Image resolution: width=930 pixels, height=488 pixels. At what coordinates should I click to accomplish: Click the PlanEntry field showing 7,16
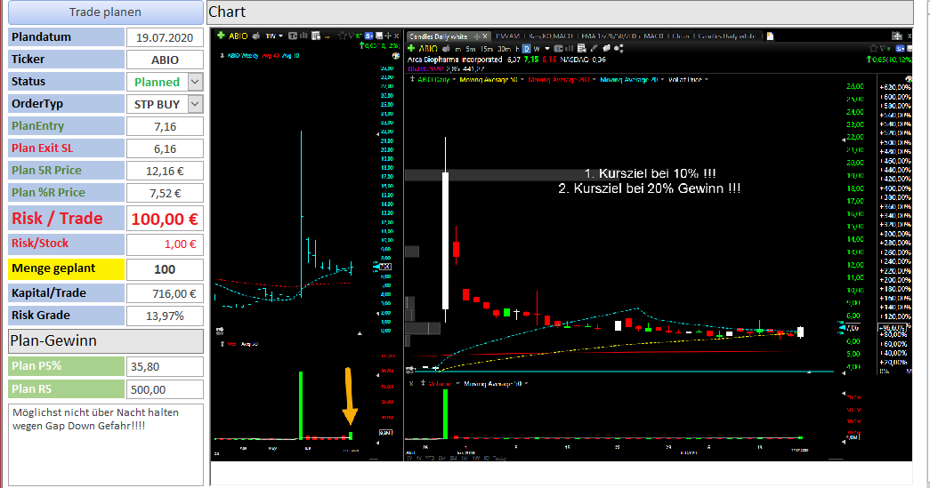point(165,126)
